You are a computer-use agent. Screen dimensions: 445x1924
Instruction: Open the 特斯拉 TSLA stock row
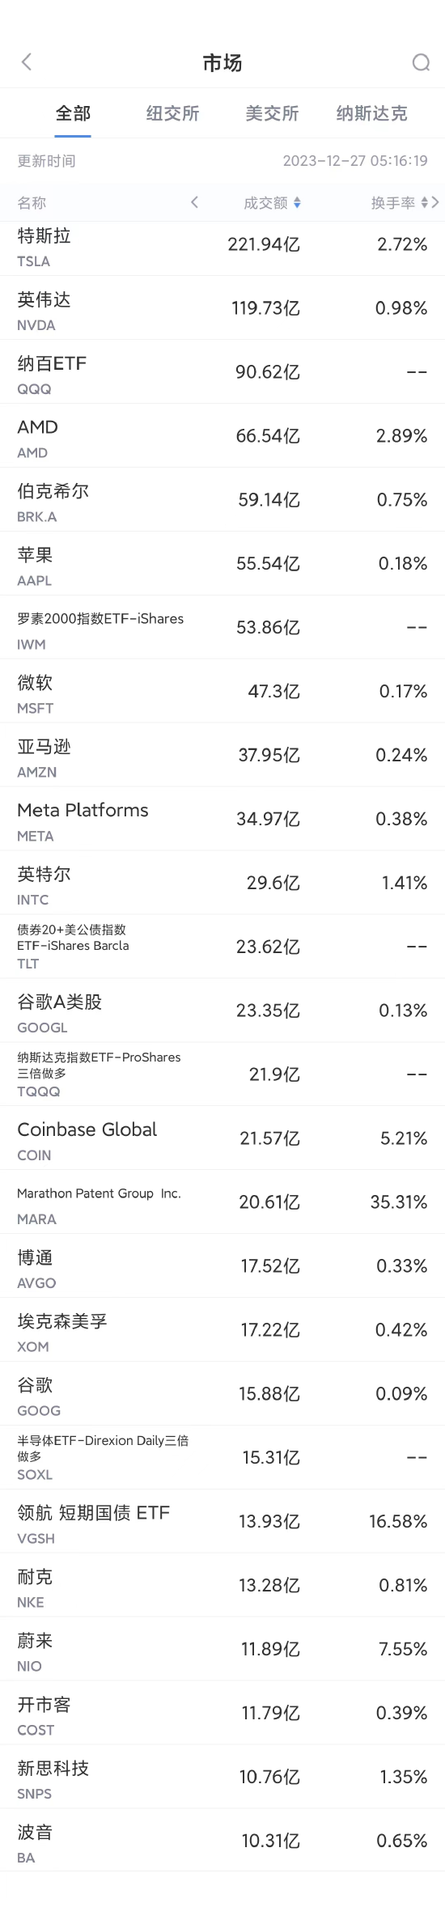222,245
